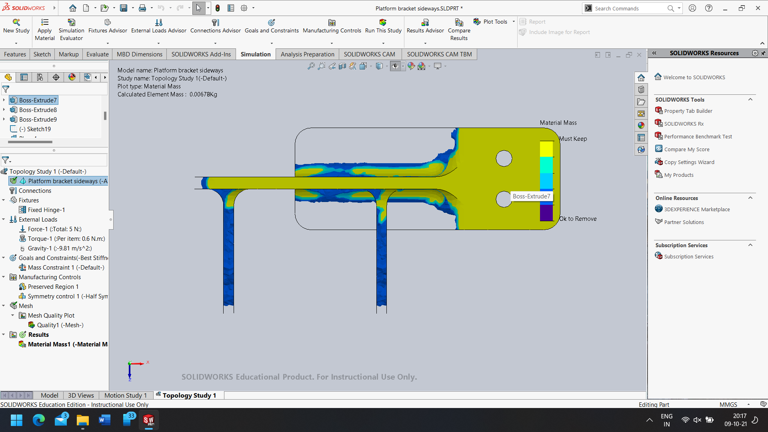Open the Plot Tools dropdown arrow
This screenshot has height=432, width=768.
click(514, 22)
